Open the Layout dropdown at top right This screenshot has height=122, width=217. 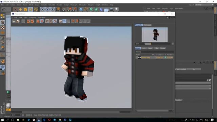click(x=204, y=5)
